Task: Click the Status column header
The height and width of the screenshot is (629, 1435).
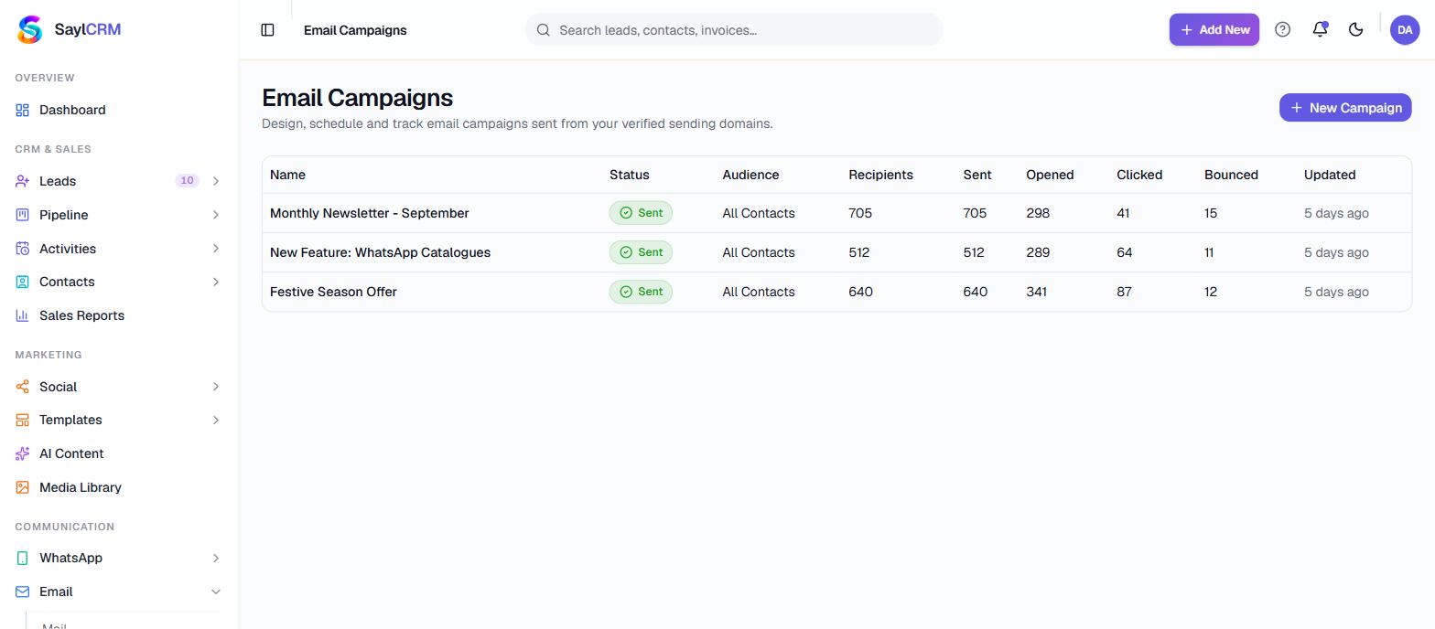Action: [x=629, y=175]
